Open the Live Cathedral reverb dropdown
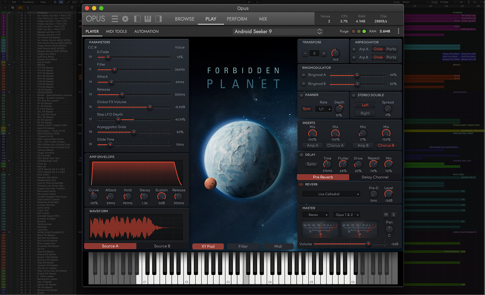The height and width of the screenshot is (295, 485). (331, 194)
